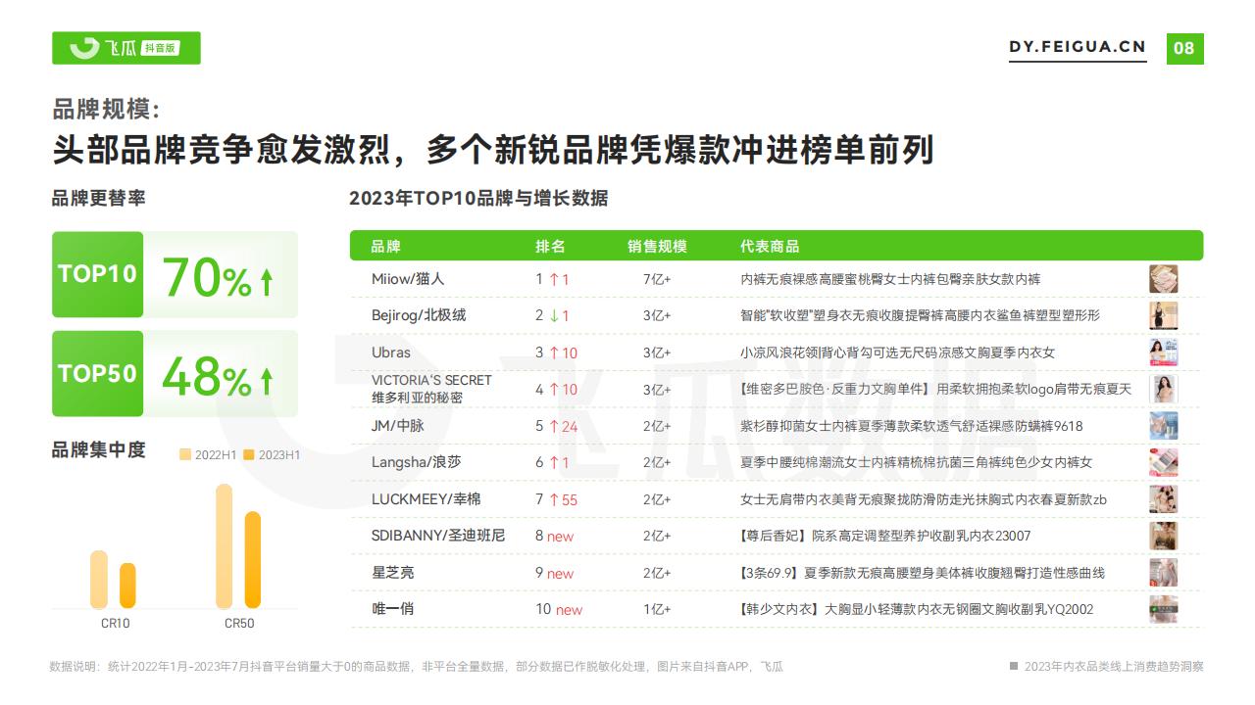The image size is (1255, 705).
Task: Click the CR10 2023H1 orange bar
Action: [127, 586]
